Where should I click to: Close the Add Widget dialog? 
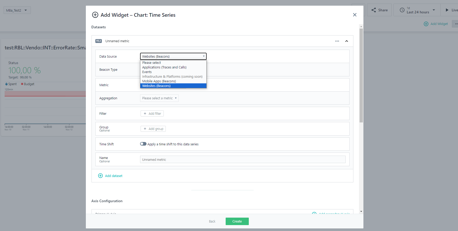point(355,15)
